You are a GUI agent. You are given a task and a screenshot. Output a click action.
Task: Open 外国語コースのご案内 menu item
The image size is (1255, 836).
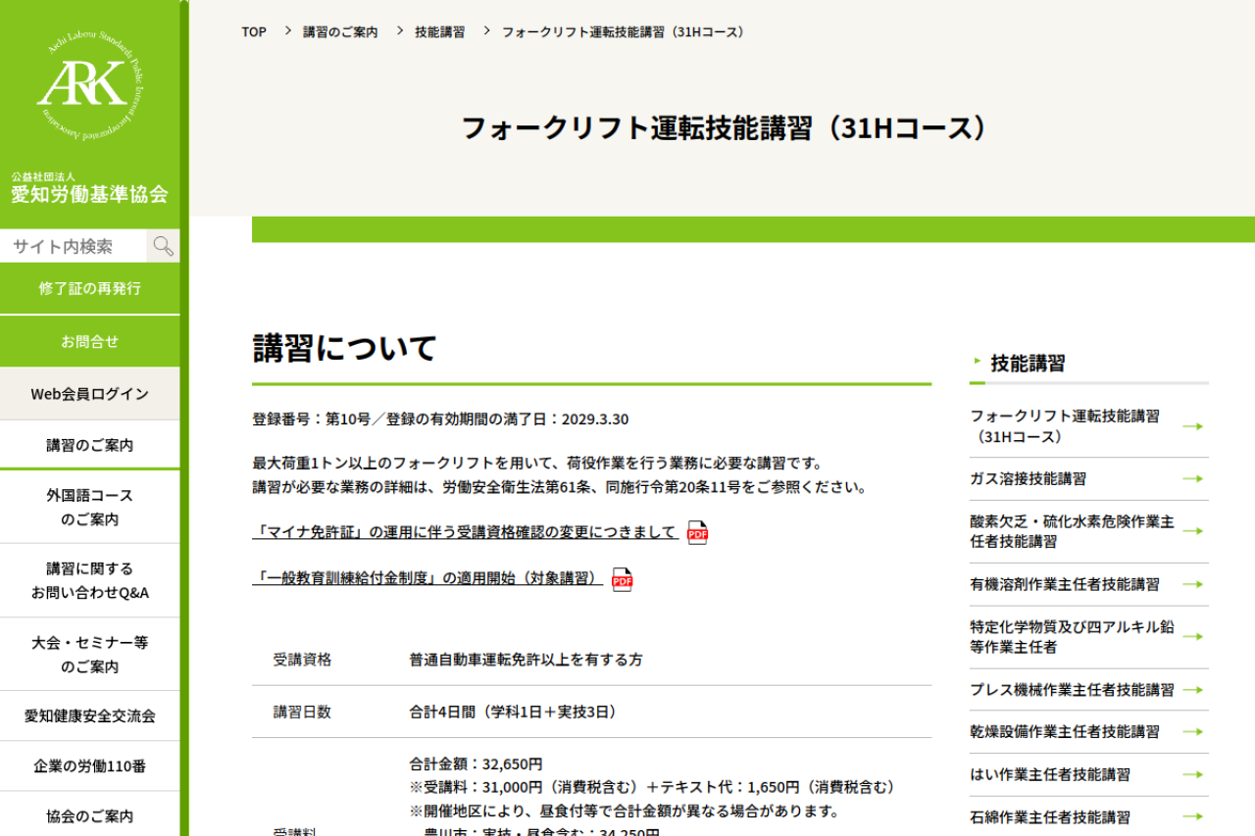pos(90,507)
